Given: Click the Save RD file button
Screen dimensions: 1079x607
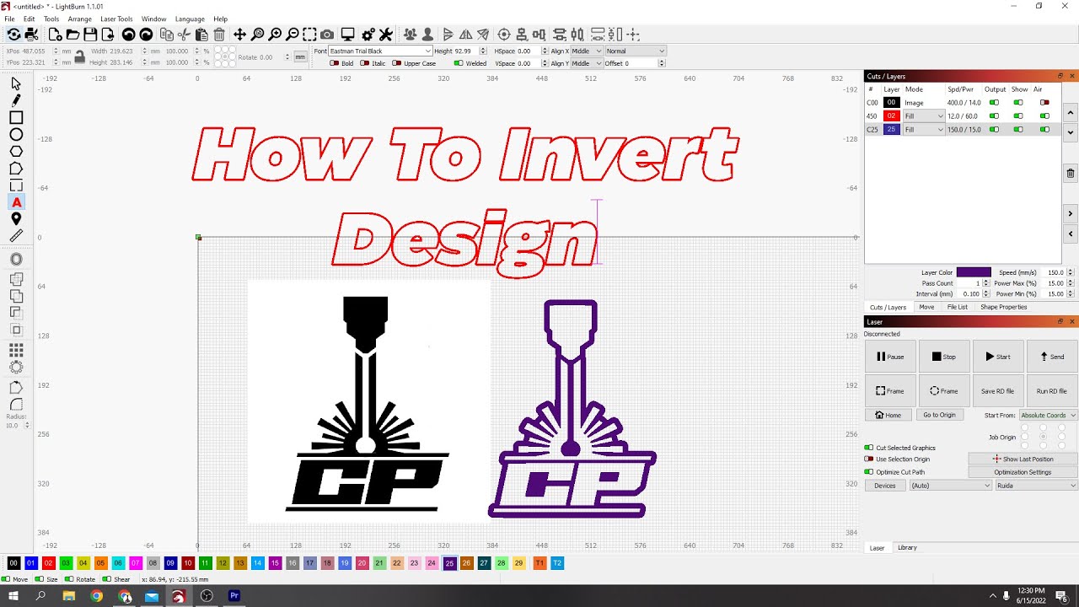Looking at the screenshot, I should [x=998, y=391].
